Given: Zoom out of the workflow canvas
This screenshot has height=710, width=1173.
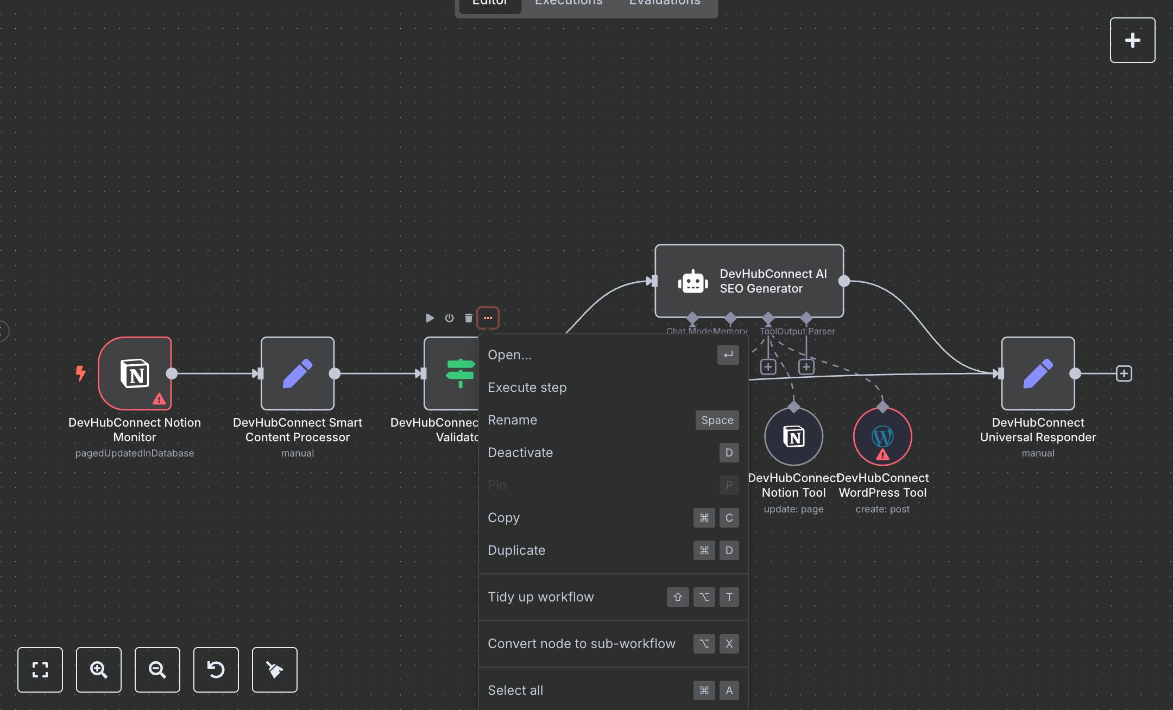Looking at the screenshot, I should point(157,669).
